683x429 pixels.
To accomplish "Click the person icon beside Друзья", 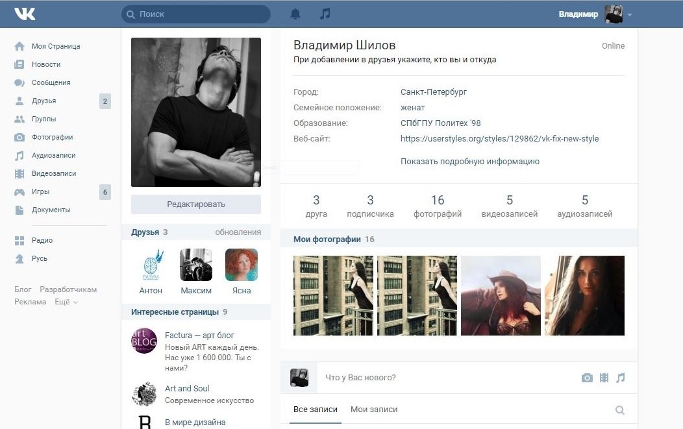I will click(19, 101).
